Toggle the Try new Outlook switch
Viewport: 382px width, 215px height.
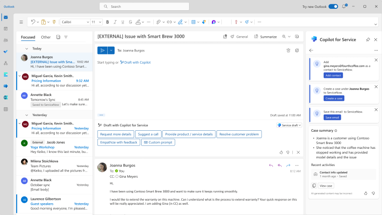pyautogui.click(x=333, y=6)
